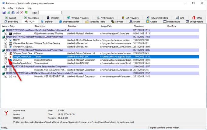Click the red Y icon beside GoogleChromeAuto
Screen dimensions: 207x130
[x=11, y=57]
